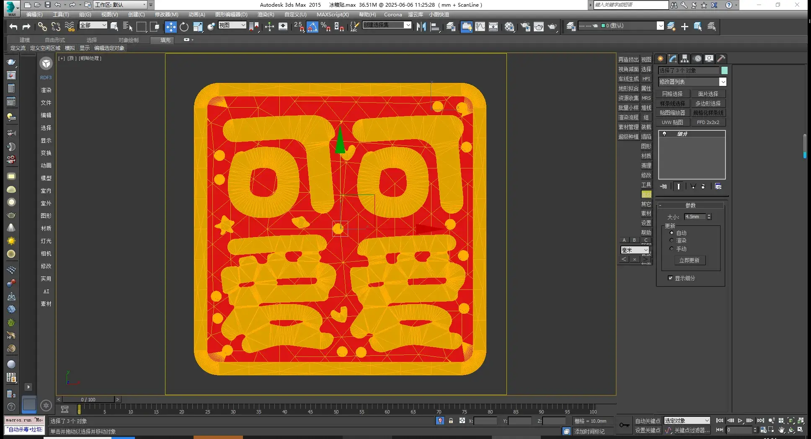Toggle the lightbulb of the 细分 modifier
This screenshot has height=439, width=811.
pyautogui.click(x=664, y=134)
